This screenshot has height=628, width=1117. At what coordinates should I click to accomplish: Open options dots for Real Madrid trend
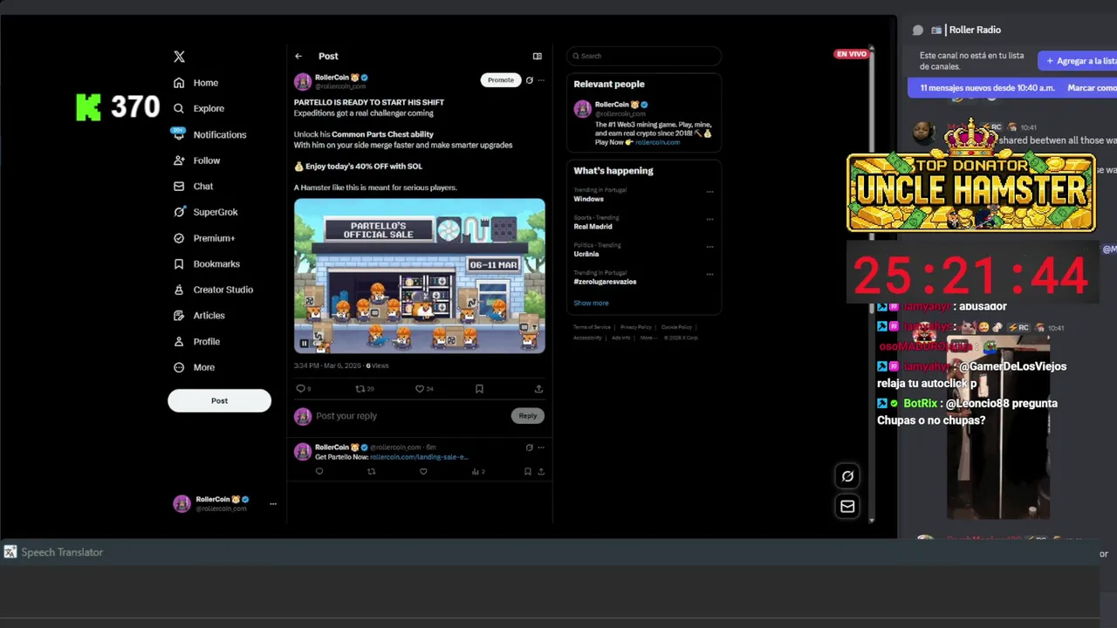[x=709, y=219]
